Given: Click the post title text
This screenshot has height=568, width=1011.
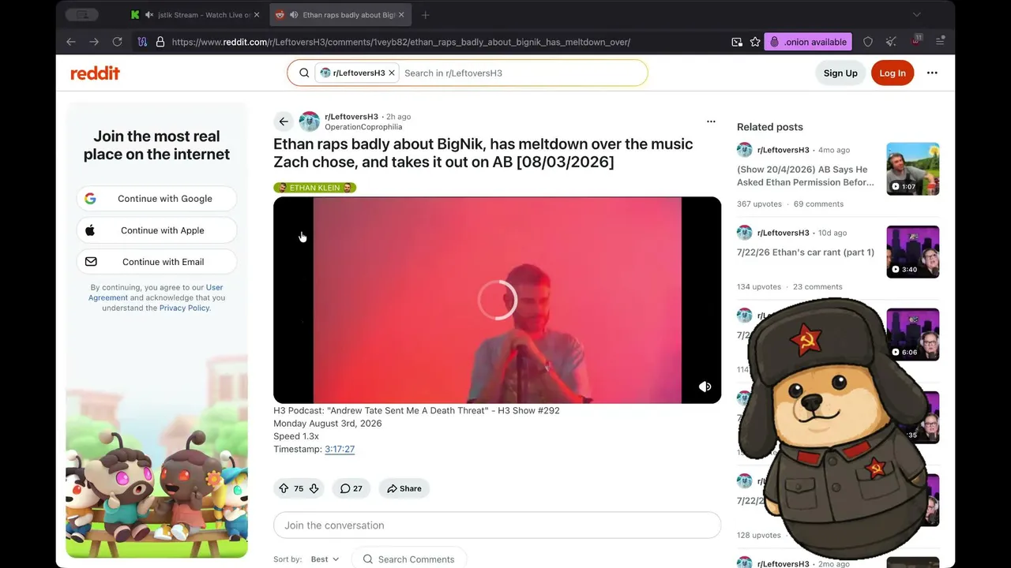Looking at the screenshot, I should (x=483, y=153).
